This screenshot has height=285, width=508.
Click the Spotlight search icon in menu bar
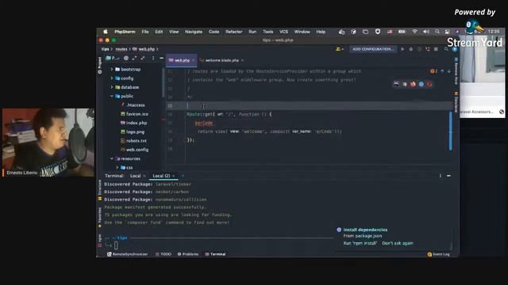click(x=437, y=32)
